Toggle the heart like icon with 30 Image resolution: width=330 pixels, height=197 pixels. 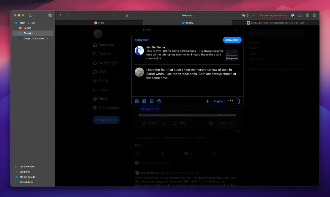click(186, 154)
